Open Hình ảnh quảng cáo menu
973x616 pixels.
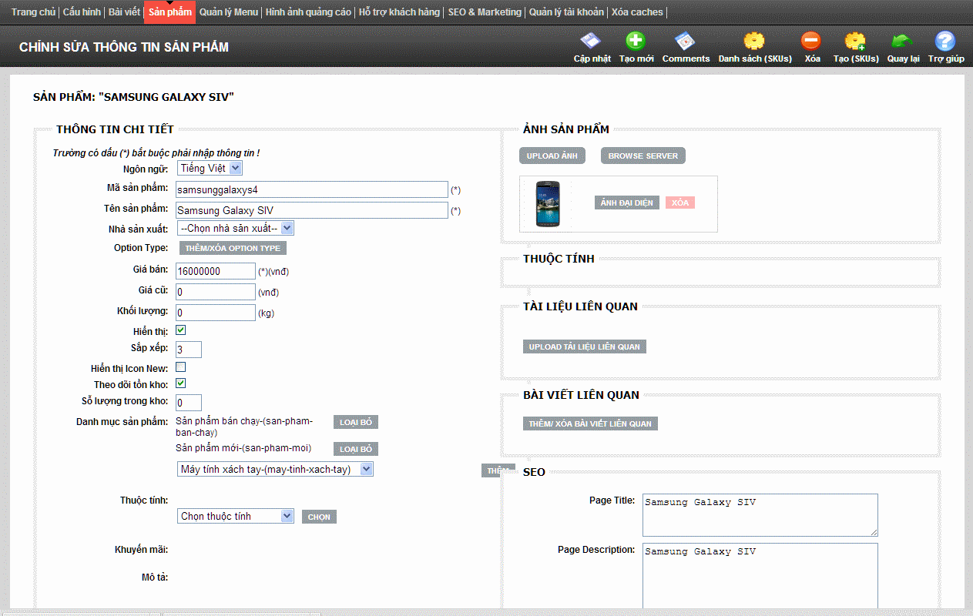click(x=308, y=12)
